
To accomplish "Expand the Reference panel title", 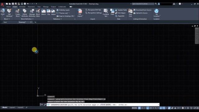I will click(57, 19).
